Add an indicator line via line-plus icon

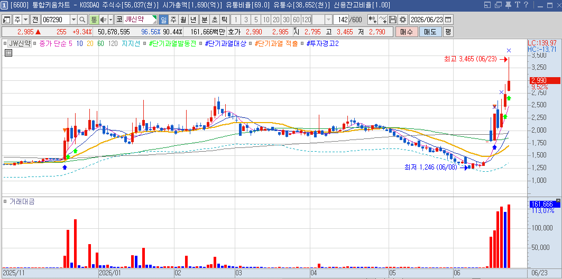383,20
